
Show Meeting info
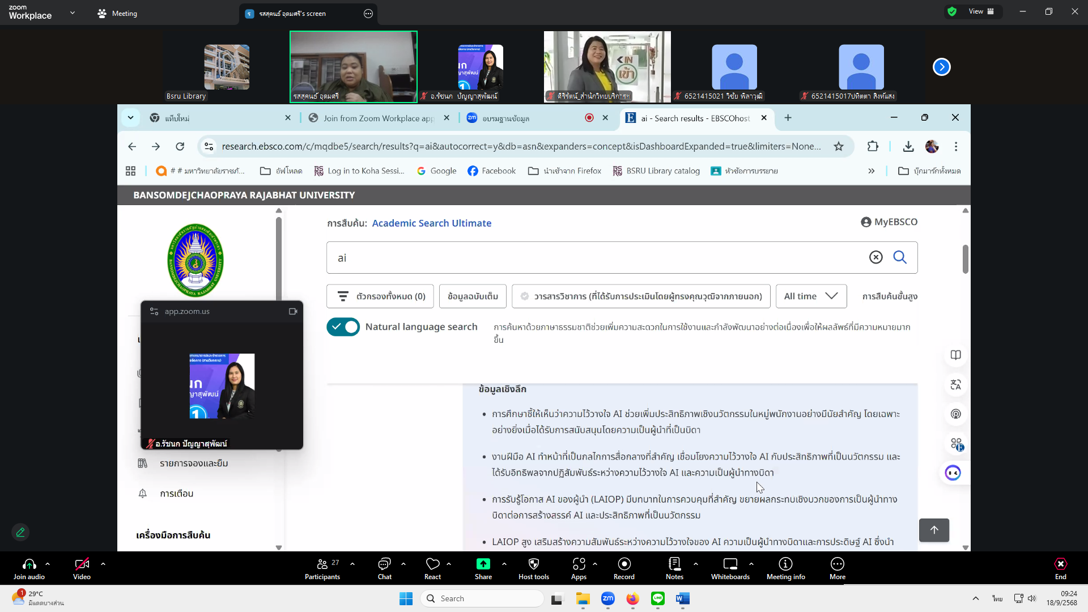(785, 568)
